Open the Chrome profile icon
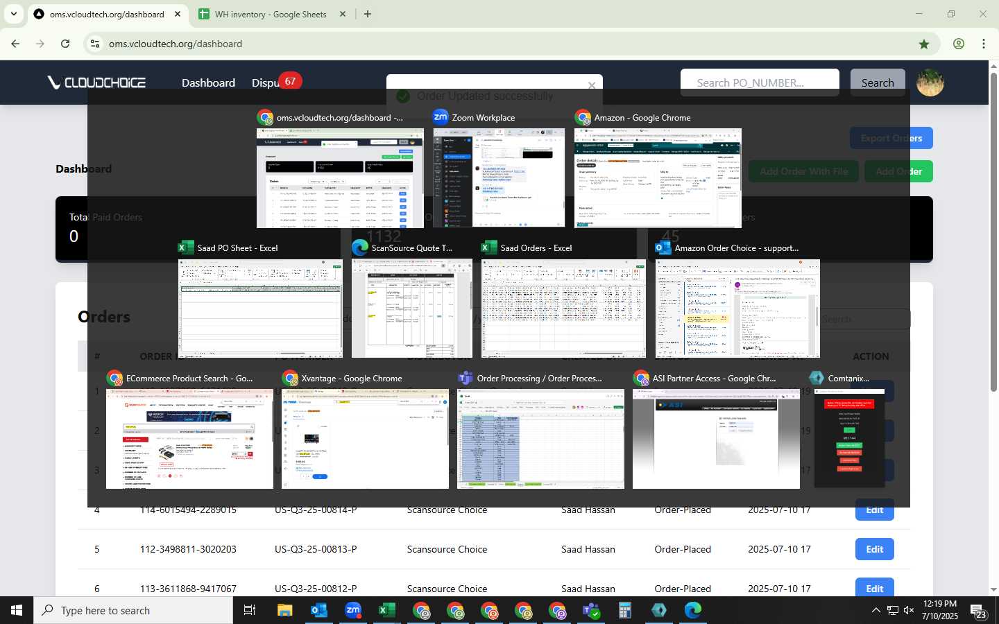Viewport: 999px width, 624px height. click(x=959, y=44)
